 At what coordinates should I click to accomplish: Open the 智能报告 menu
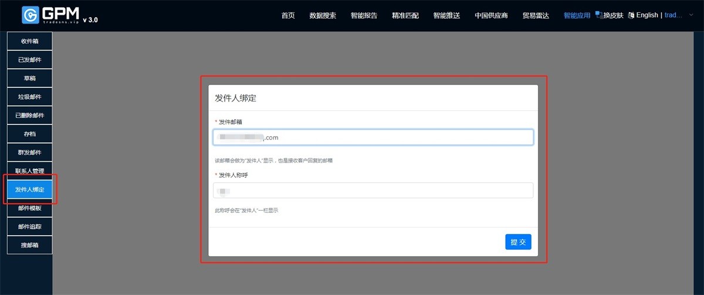click(x=364, y=16)
